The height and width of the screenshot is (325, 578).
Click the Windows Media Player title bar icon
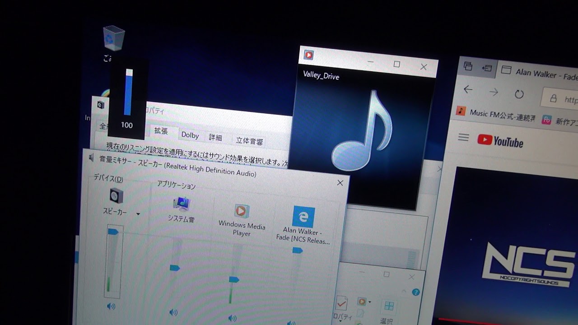pos(309,55)
